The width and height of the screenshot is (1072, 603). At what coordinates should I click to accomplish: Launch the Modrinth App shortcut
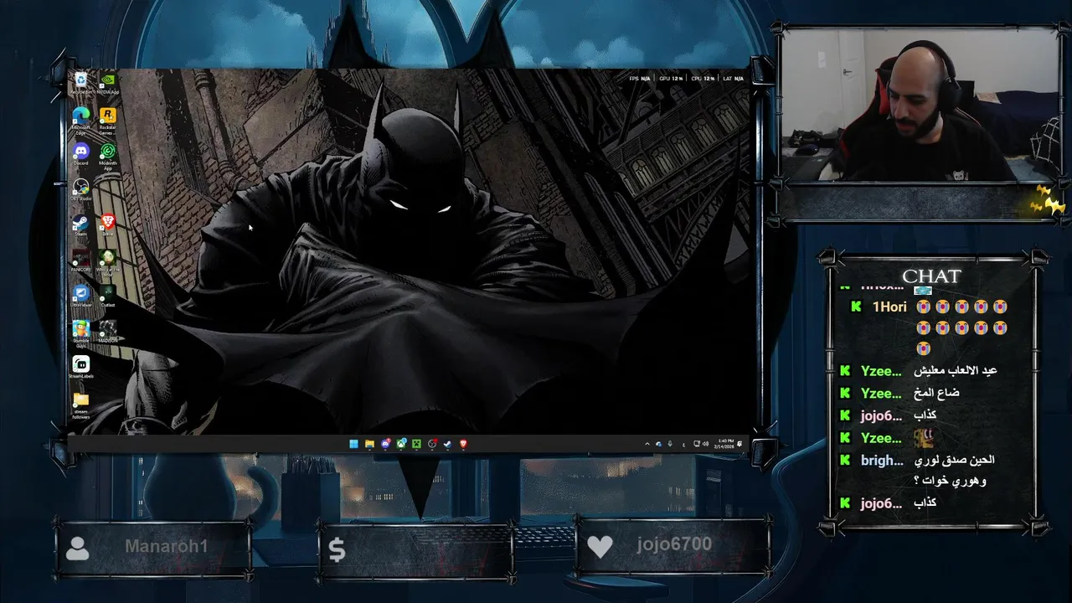click(107, 155)
